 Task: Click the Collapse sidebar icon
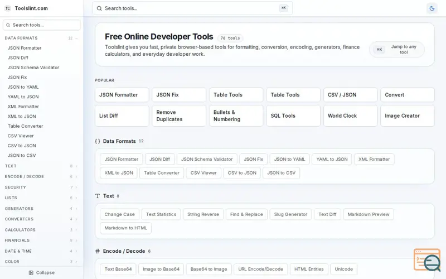point(31,273)
